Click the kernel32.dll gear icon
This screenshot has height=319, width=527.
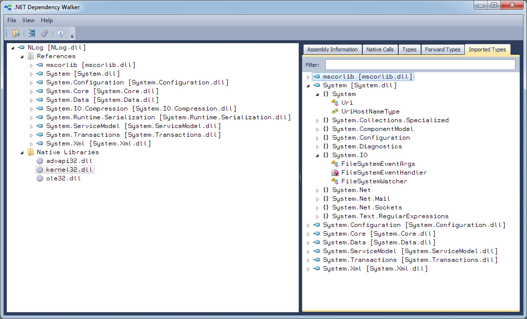(40, 169)
